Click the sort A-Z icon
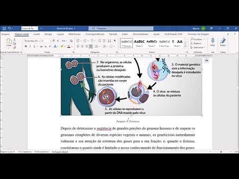This screenshot has width=239, height=179. (110, 41)
